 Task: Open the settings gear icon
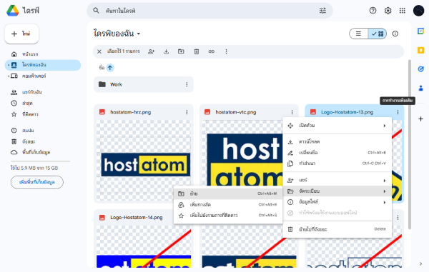pyautogui.click(x=388, y=11)
